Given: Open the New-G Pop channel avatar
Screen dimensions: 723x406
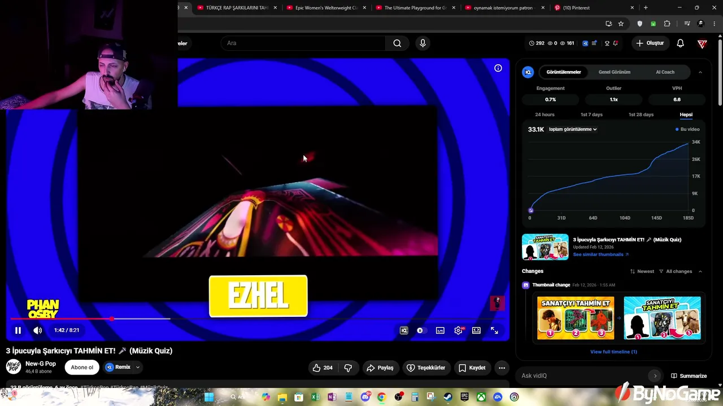Looking at the screenshot, I should [x=14, y=367].
